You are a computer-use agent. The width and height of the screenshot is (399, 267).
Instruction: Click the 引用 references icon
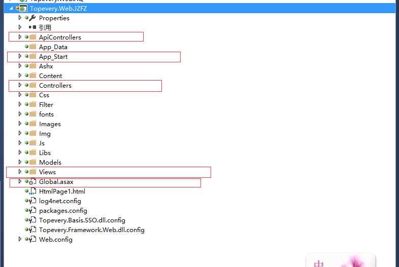tap(32, 27)
